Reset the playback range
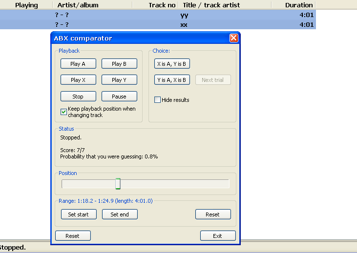Image resolution: width=357 pixels, height=253 pixels. [x=213, y=214]
